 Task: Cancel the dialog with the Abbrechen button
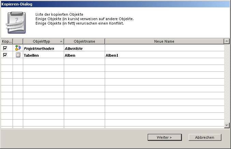[x=205, y=137]
